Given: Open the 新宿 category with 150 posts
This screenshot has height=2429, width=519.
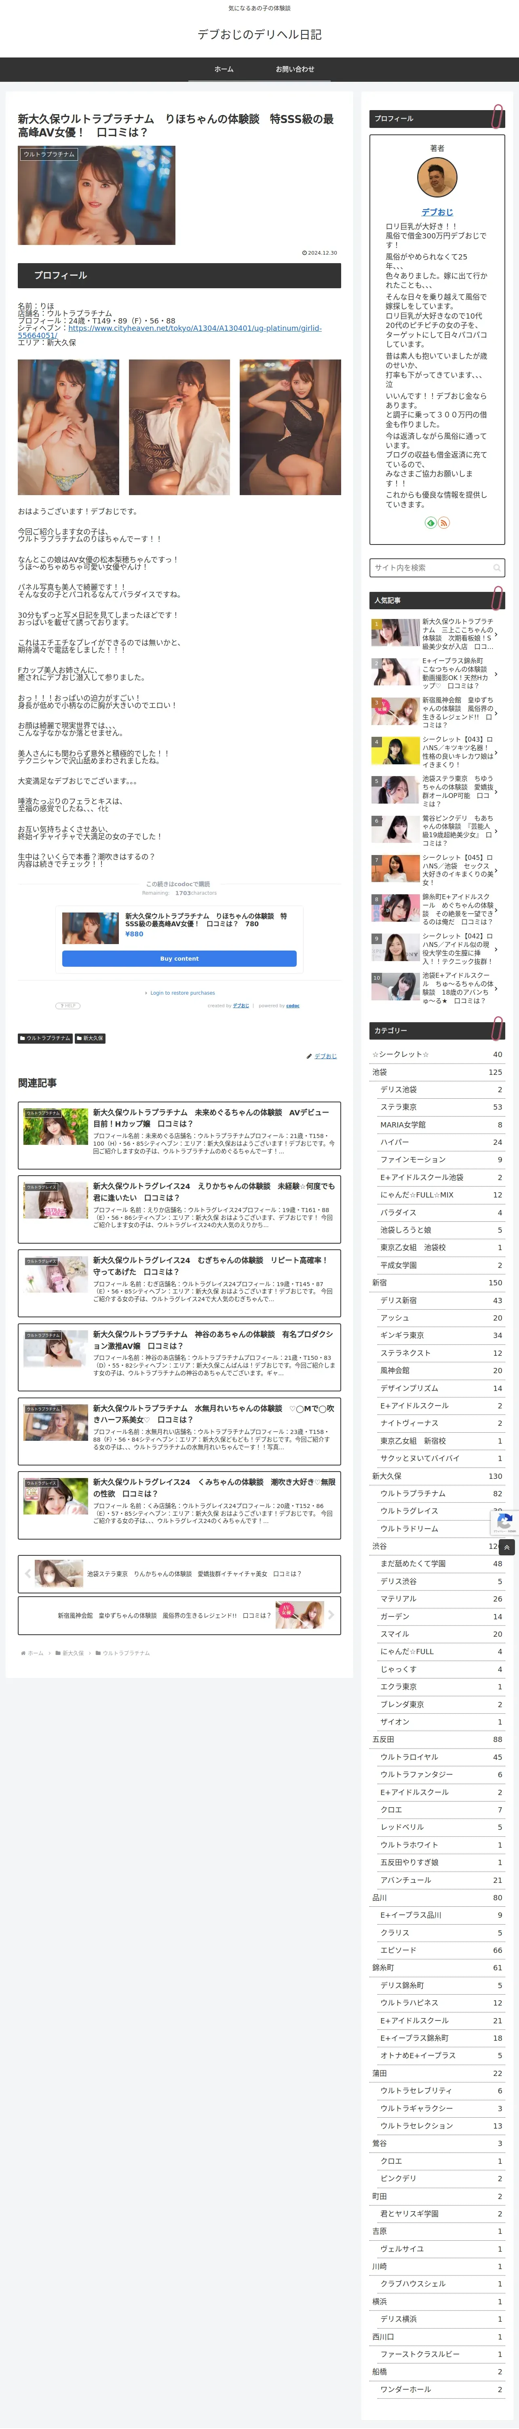Looking at the screenshot, I should (x=437, y=1283).
